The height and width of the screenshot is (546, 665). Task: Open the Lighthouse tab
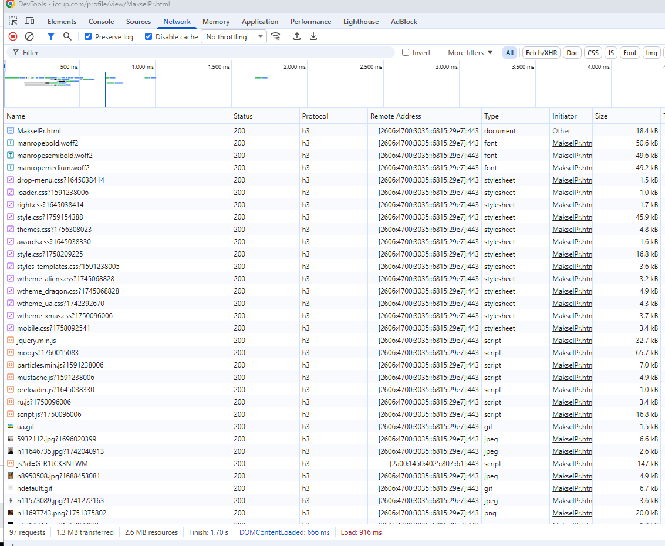pyautogui.click(x=361, y=22)
